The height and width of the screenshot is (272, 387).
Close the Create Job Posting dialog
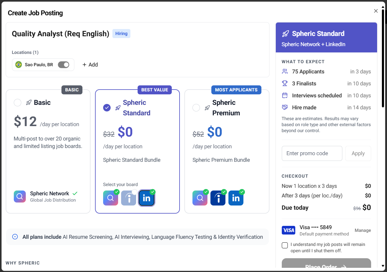pyautogui.click(x=376, y=11)
